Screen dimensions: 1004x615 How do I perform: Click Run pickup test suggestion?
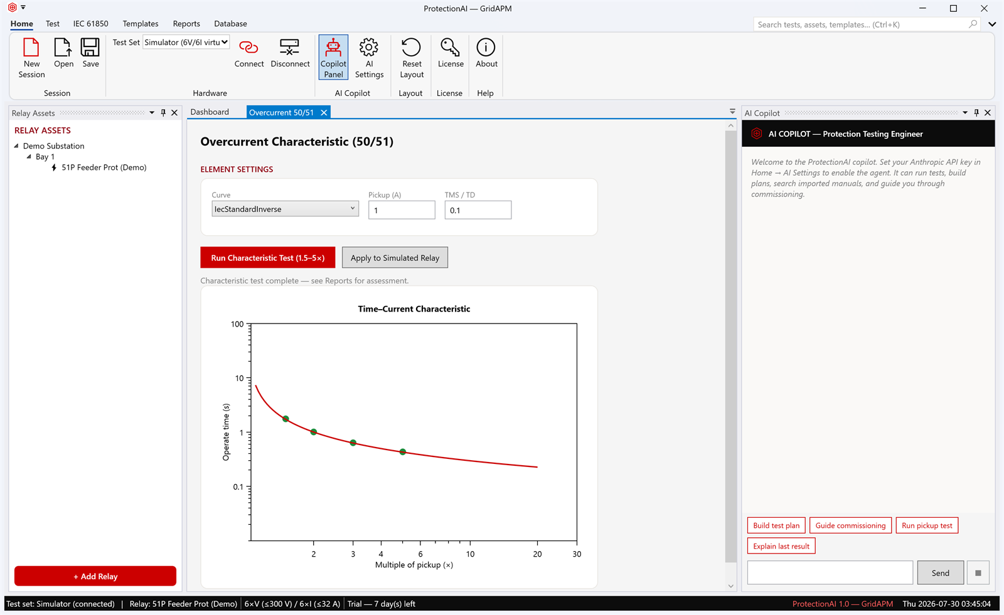tap(927, 525)
